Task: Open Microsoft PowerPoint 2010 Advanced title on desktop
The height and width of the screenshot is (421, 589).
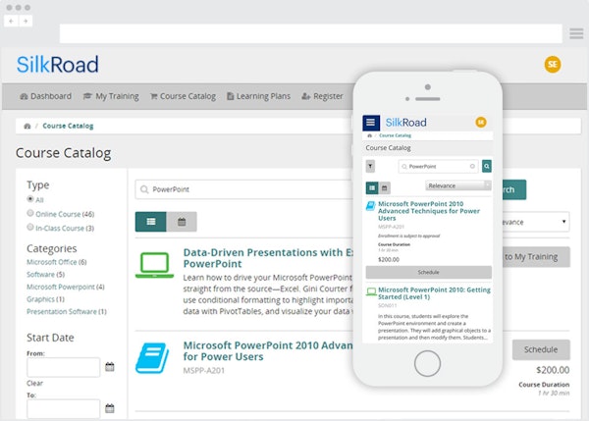Action: tap(268, 350)
